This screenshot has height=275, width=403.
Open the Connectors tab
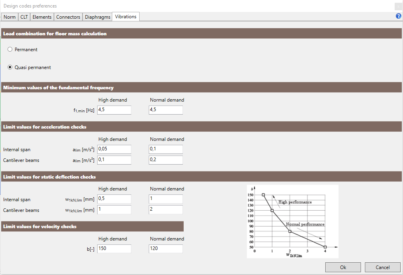(68, 17)
